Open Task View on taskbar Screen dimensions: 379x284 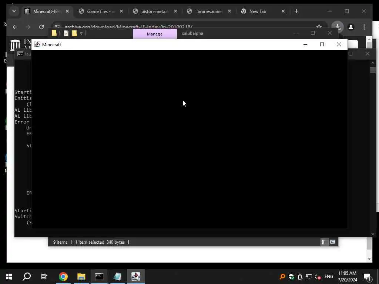pyautogui.click(x=44, y=277)
